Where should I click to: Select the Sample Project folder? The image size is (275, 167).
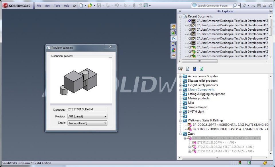tap(198, 107)
